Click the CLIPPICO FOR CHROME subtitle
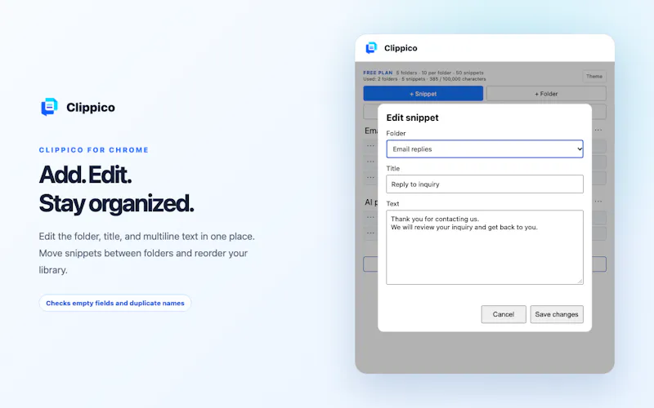This screenshot has height=408, width=654. click(94, 150)
